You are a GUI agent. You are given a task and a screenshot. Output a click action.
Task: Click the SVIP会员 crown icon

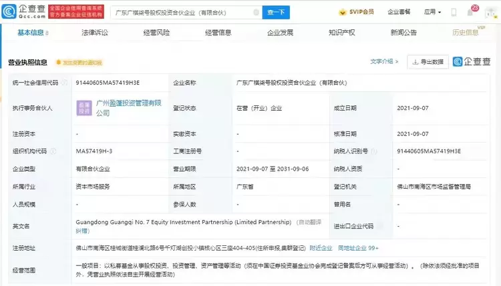342,12
